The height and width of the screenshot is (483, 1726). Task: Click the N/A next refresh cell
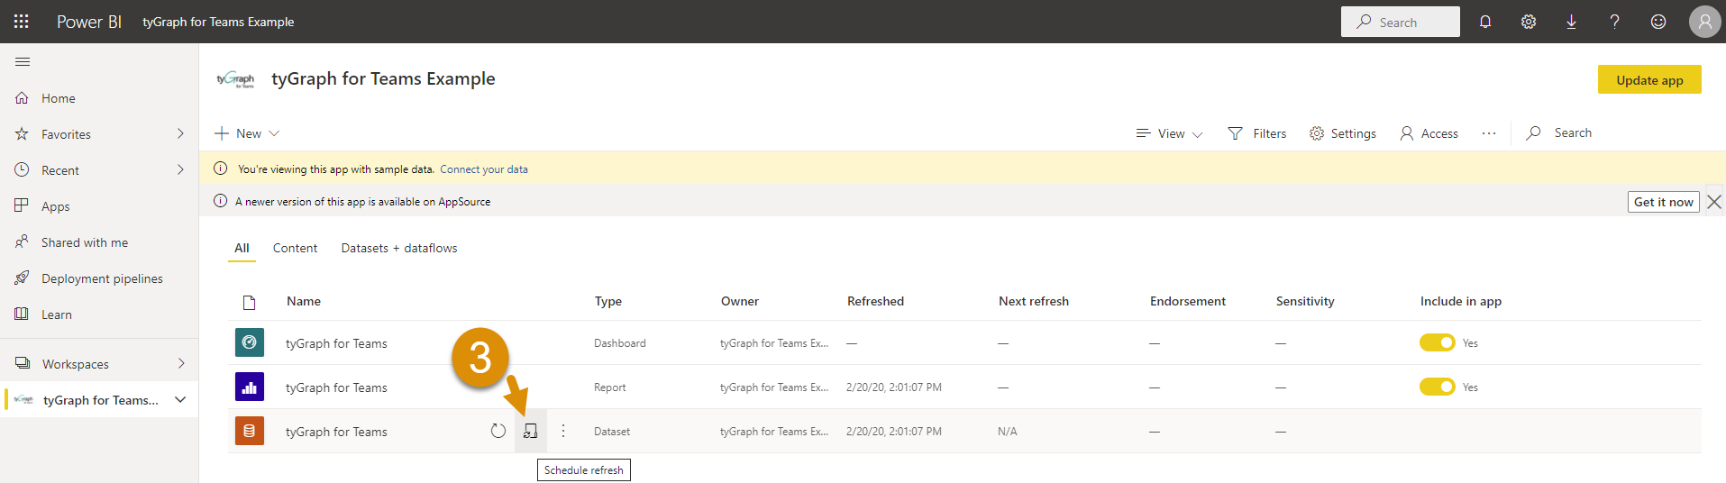click(1008, 432)
